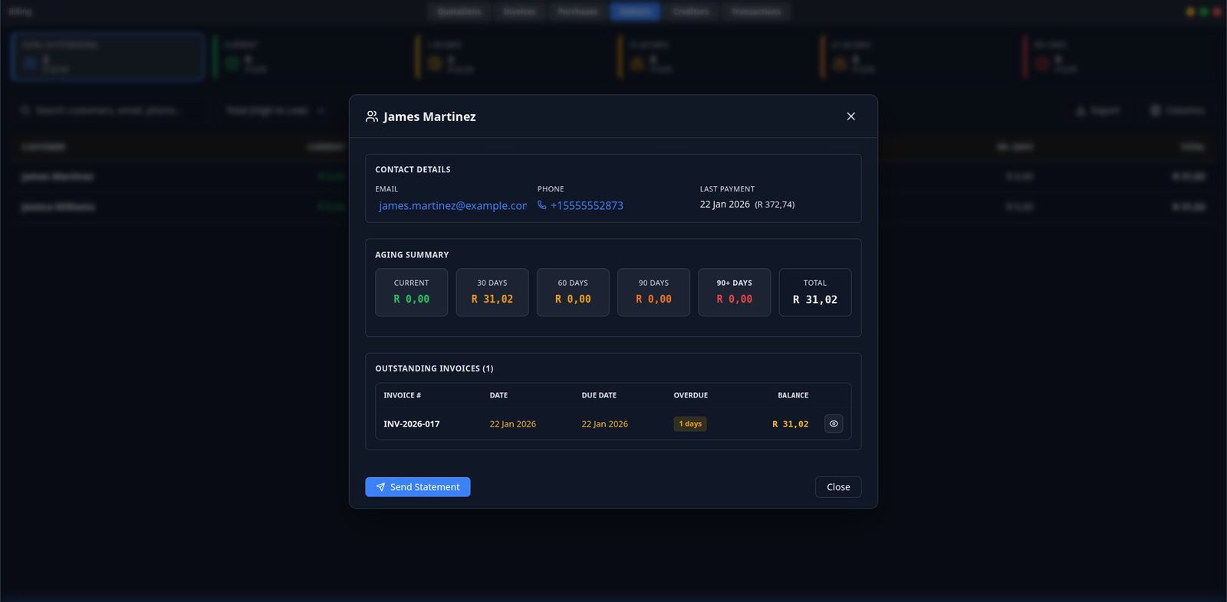The image size is (1227, 602).
Task: Click the 90 Days aging card
Action: (653, 292)
